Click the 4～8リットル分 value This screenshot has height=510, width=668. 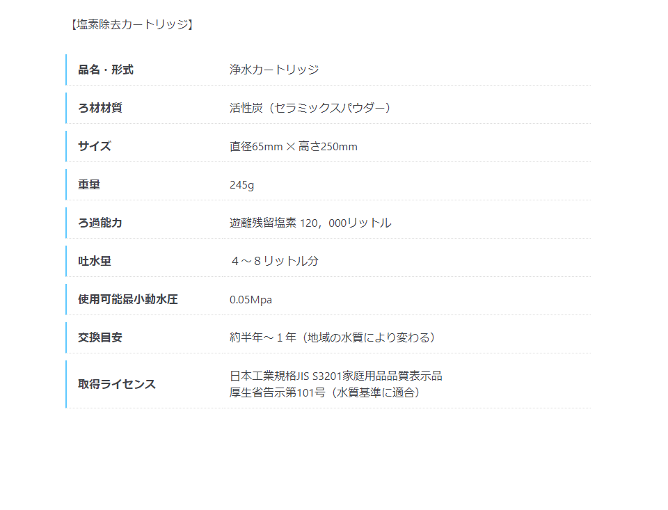tap(275, 261)
